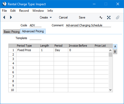Click the app logo in title bar
The image size is (124, 104).
coord(4,4)
